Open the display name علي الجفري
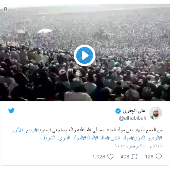170x169 pixels. pyautogui.click(x=134, y=111)
